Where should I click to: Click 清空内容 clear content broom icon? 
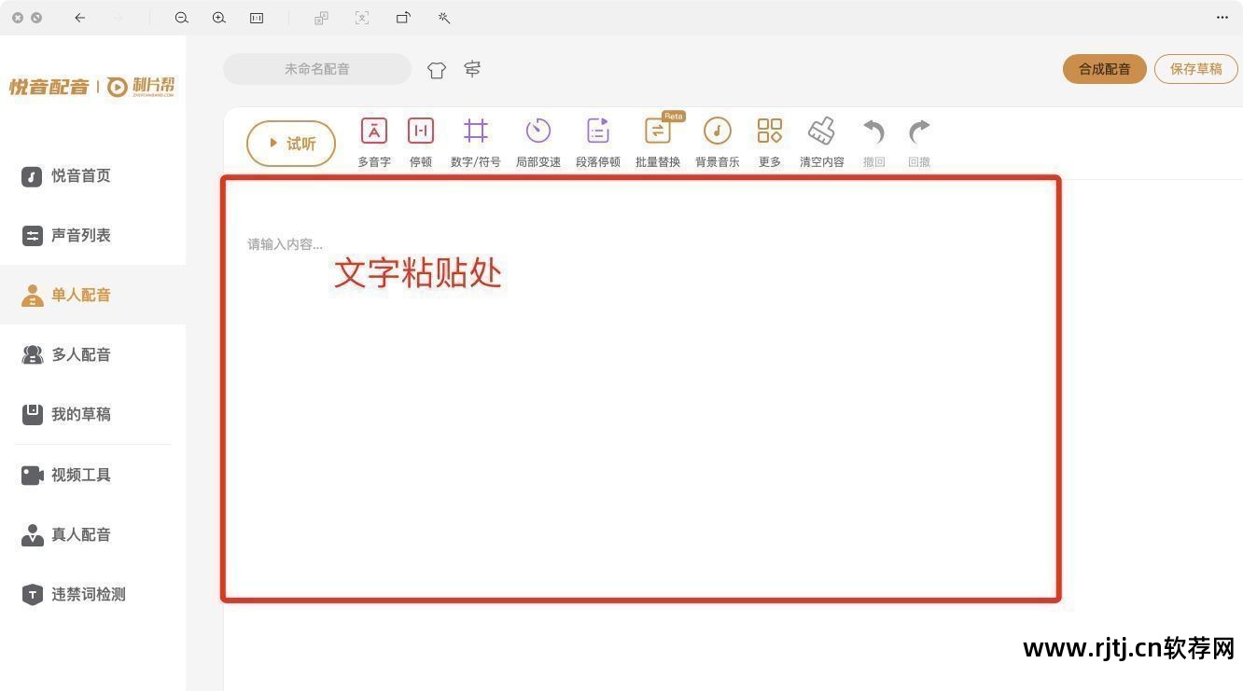[x=822, y=142]
